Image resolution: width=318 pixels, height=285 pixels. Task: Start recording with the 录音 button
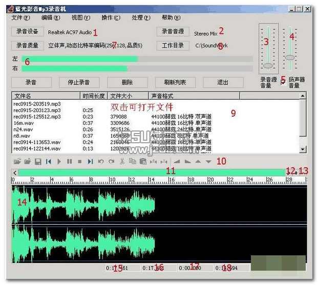(x=31, y=82)
